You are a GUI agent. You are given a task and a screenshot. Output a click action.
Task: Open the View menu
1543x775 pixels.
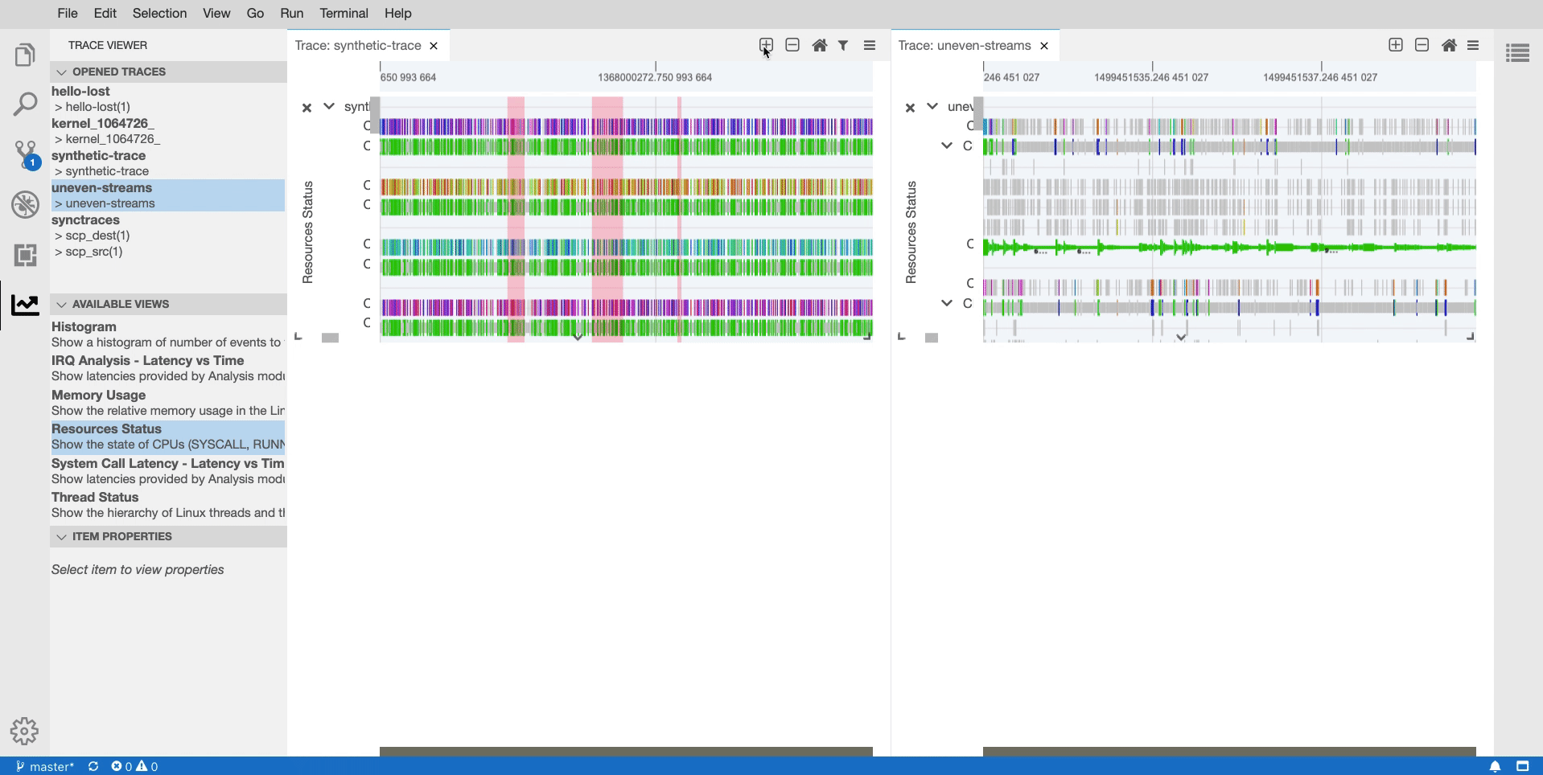pyautogui.click(x=216, y=13)
